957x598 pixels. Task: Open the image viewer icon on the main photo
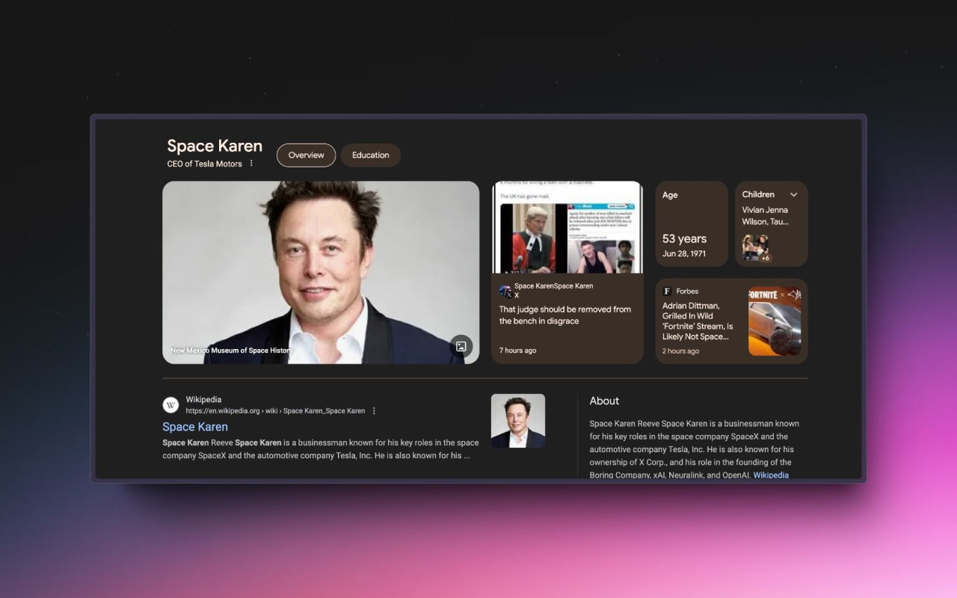coord(461,346)
